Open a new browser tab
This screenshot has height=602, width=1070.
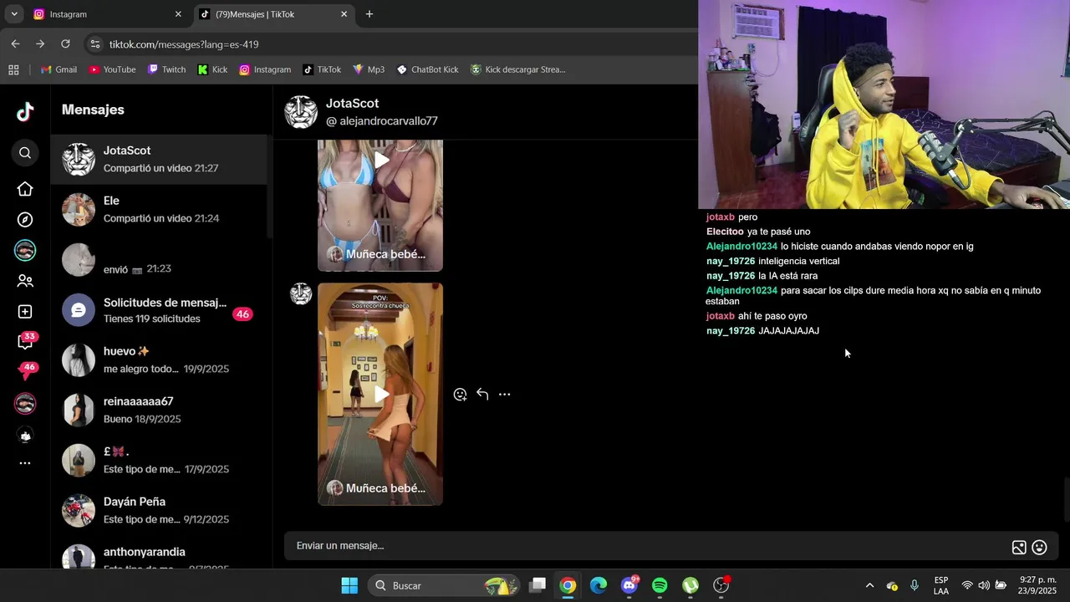tap(369, 14)
